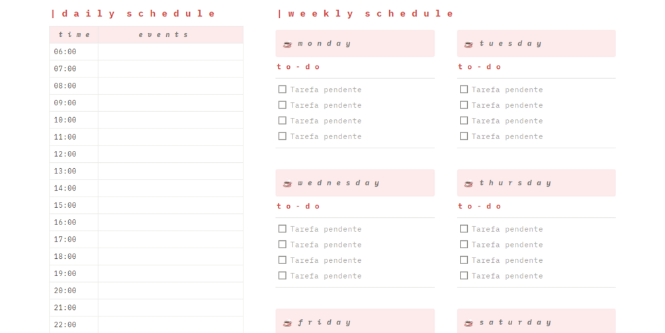Tick the last Tuesday to-do checkbox
Viewport: 665px width, 333px height.
pyautogui.click(x=464, y=136)
